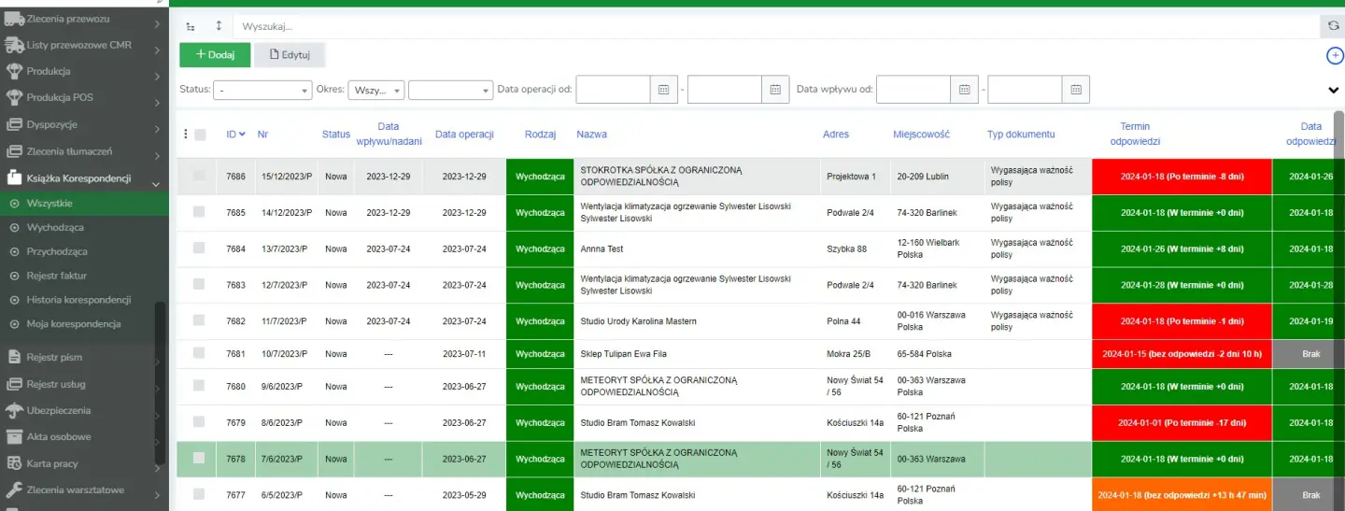
Task: Click the green Dodaj button
Action: (215, 55)
